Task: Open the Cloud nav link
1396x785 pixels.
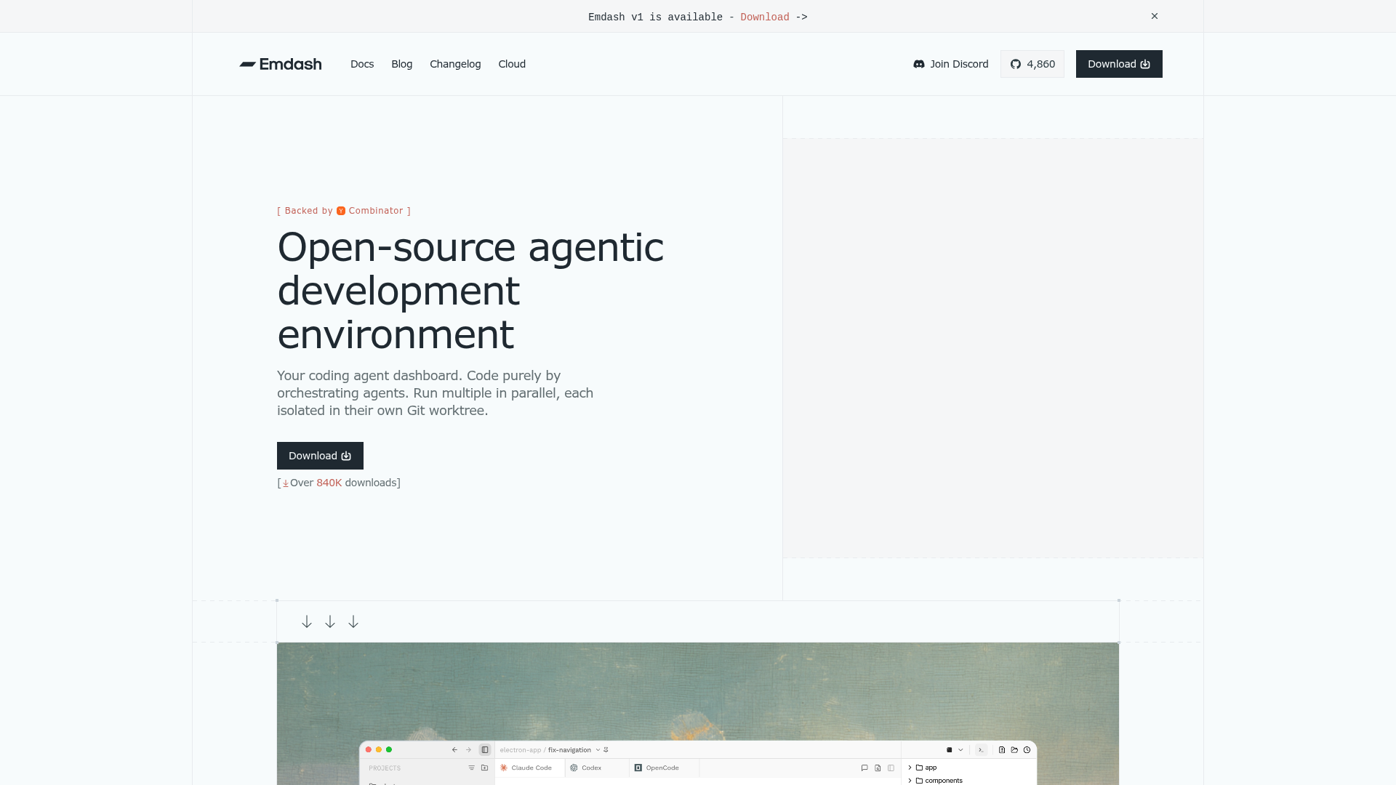Action: pos(512,64)
